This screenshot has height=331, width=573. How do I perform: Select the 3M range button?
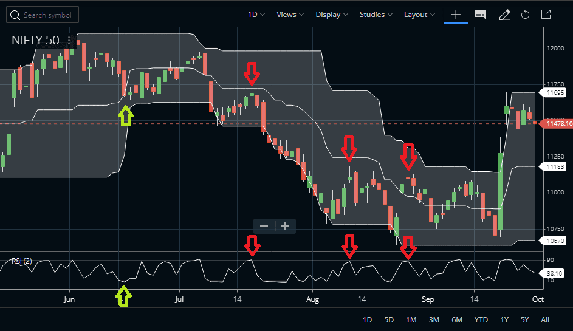pyautogui.click(x=434, y=320)
